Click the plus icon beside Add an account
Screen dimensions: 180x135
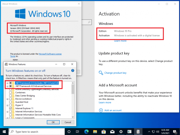101,110
